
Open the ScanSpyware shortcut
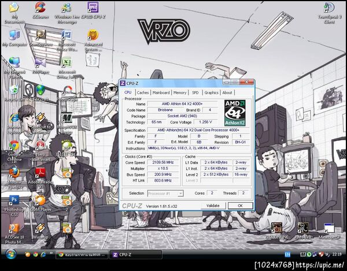coord(41,38)
